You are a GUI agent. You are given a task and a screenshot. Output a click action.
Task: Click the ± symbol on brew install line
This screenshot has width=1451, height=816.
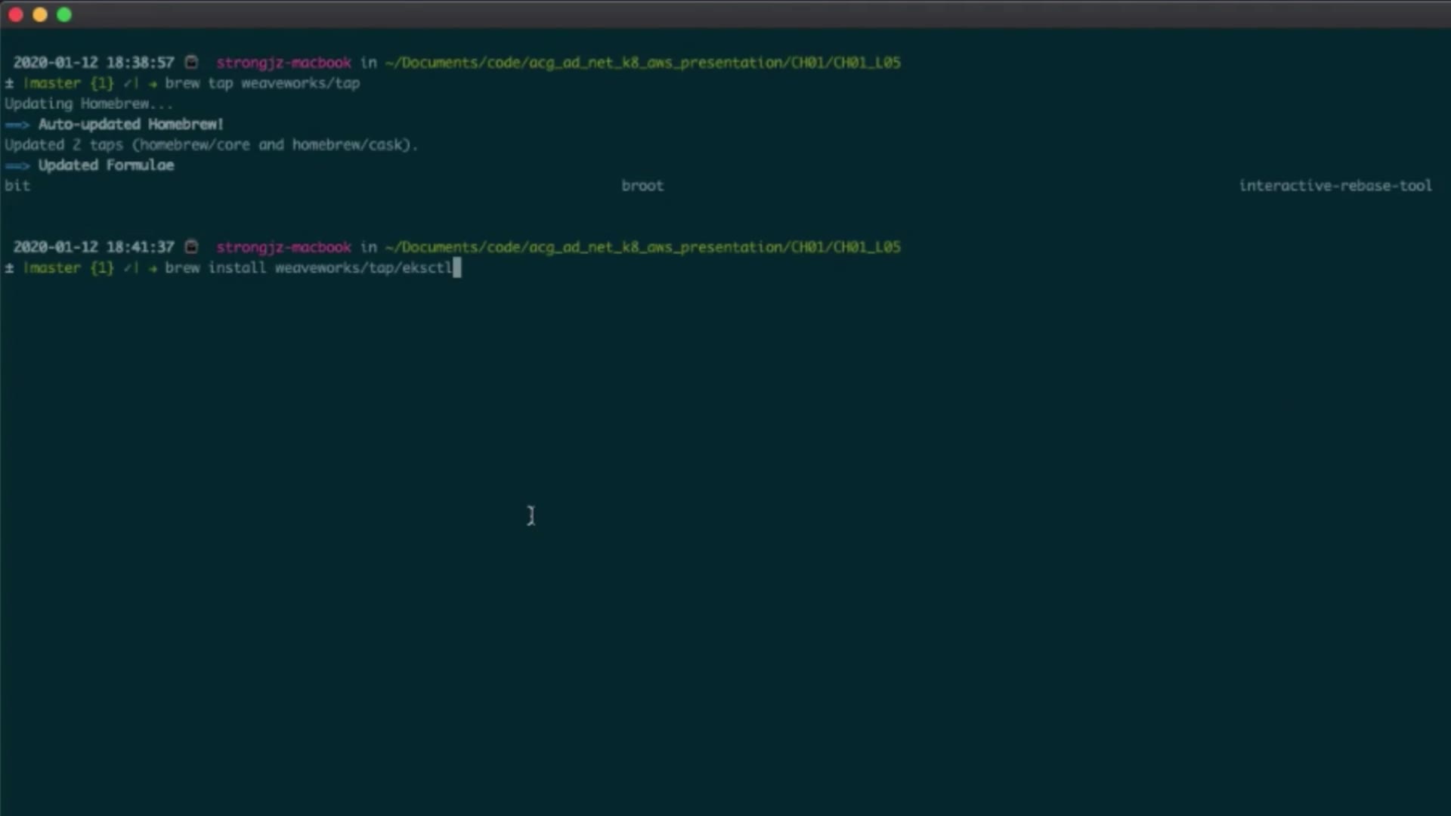point(9,268)
